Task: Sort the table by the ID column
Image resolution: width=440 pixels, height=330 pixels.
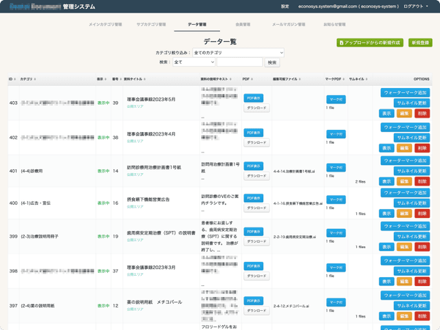Action: (12, 79)
